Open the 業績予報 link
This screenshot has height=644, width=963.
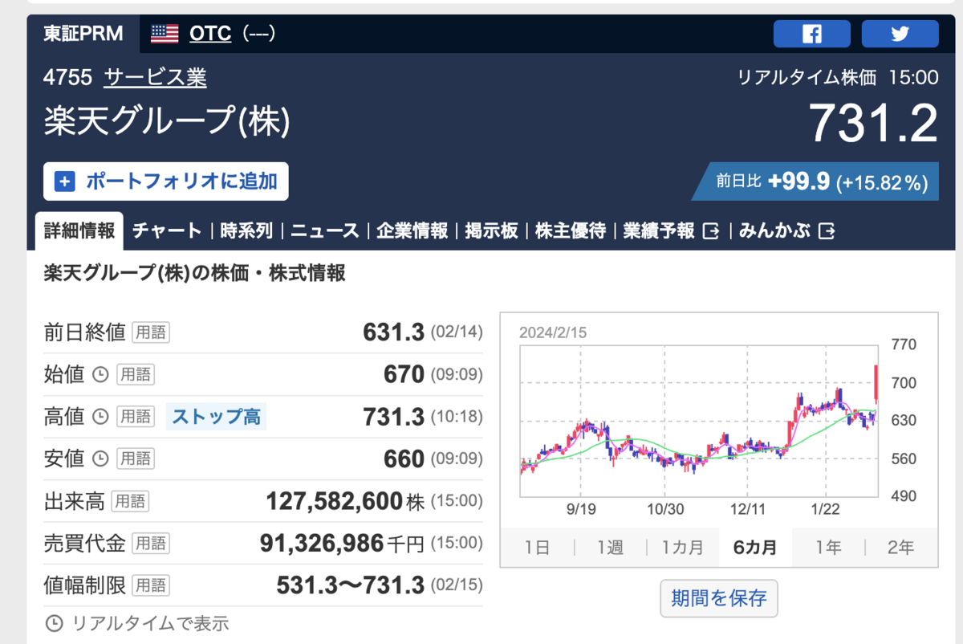pyautogui.click(x=659, y=231)
